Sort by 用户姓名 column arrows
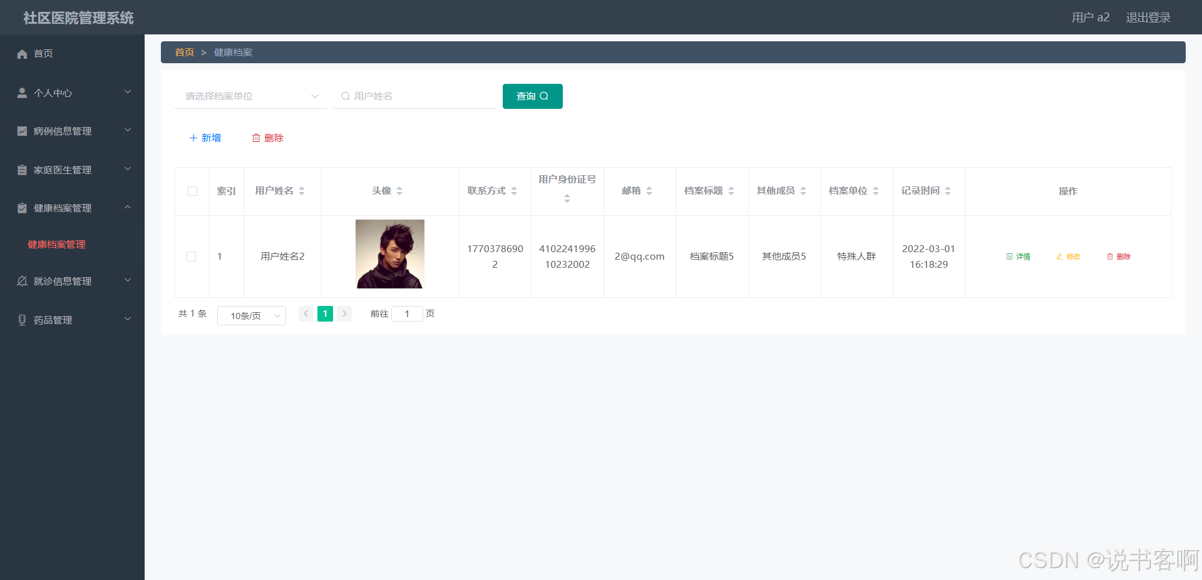1202x580 pixels. 302,191
